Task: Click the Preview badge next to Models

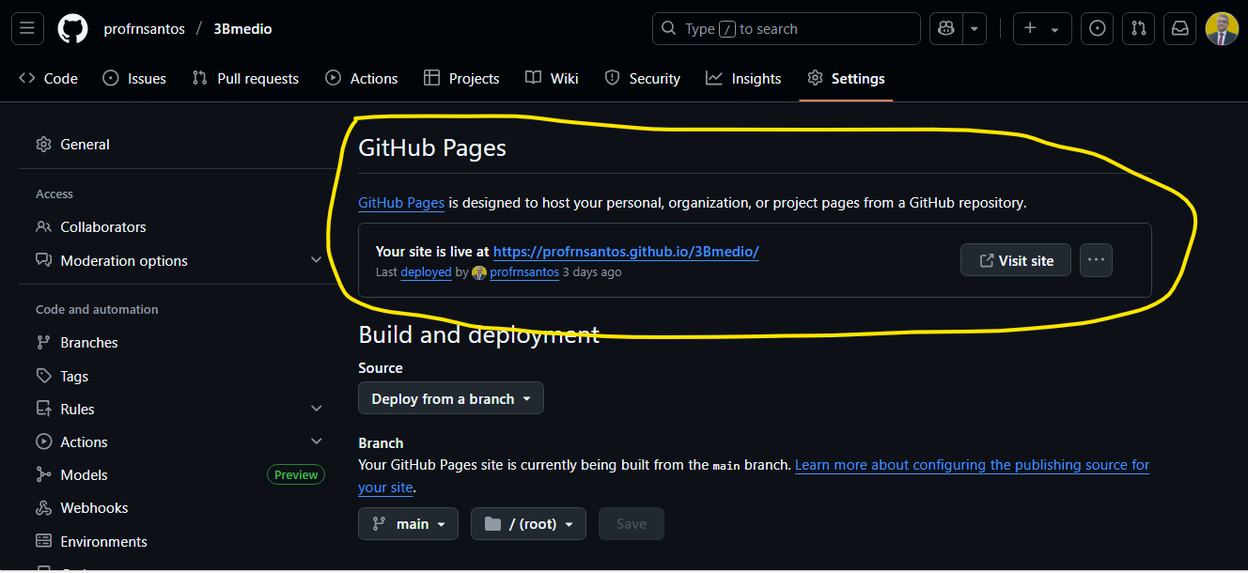Action: point(296,475)
